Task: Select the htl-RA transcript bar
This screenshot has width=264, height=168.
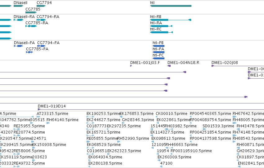Action: pos(161,26)
